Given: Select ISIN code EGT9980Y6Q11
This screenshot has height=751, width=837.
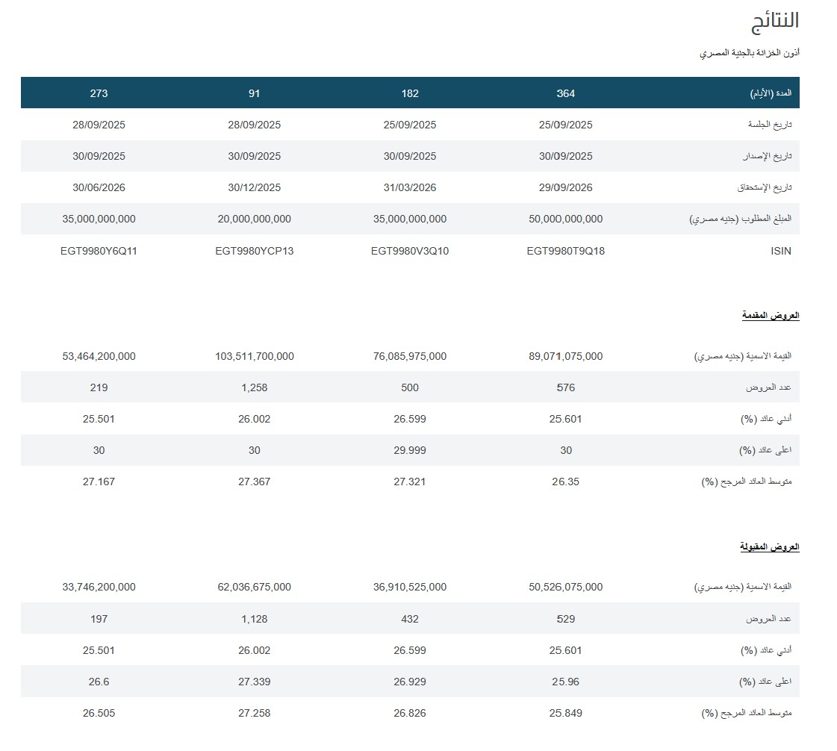Looking at the screenshot, I should click(99, 251).
